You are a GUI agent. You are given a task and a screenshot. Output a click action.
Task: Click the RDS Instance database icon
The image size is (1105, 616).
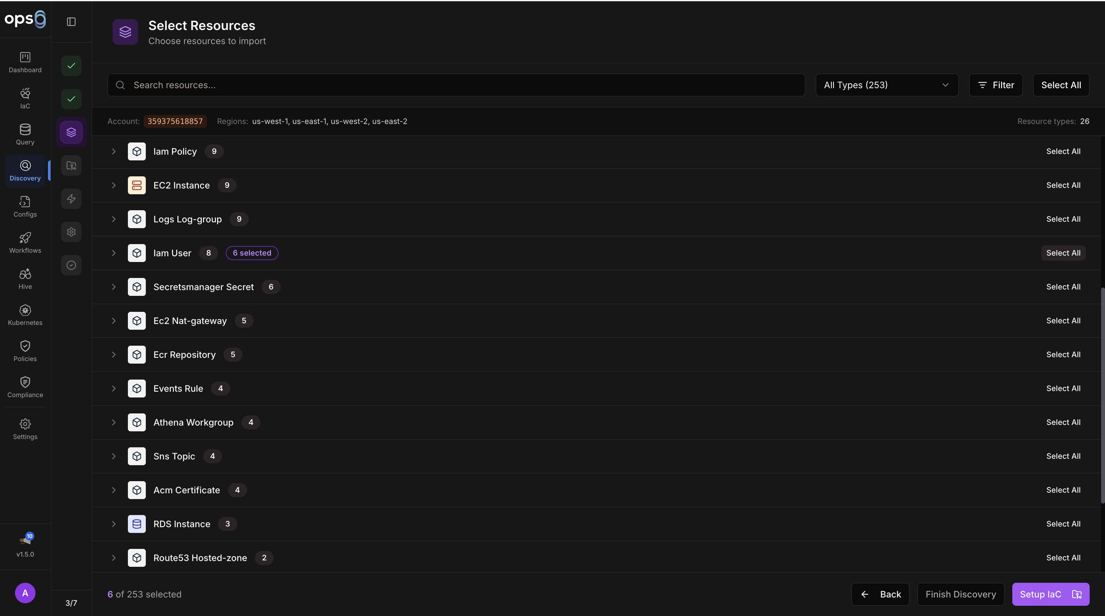(x=137, y=524)
